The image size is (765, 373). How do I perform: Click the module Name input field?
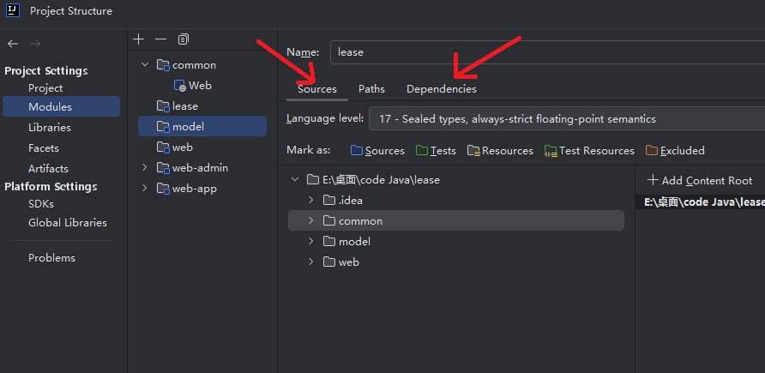tap(547, 52)
